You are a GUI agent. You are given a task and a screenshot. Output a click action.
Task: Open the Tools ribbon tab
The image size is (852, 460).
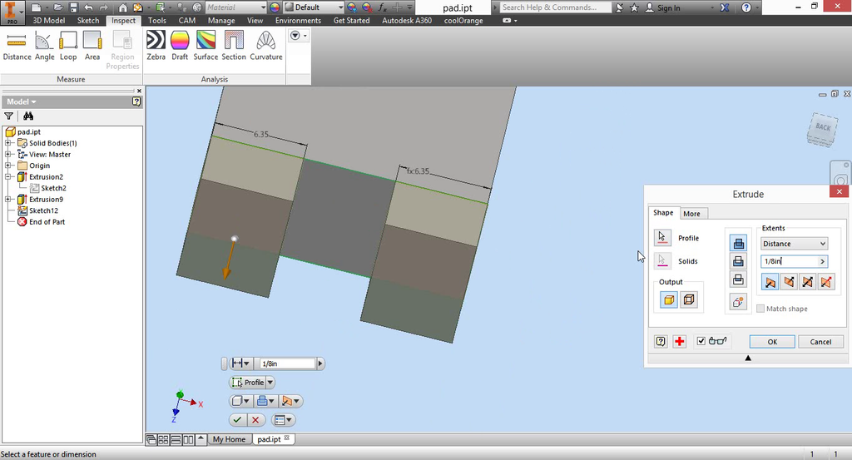point(157,21)
